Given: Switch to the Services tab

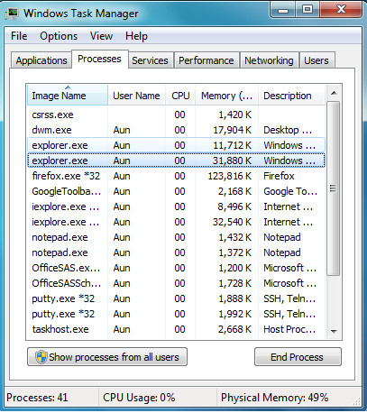Looking at the screenshot, I should (x=150, y=60).
